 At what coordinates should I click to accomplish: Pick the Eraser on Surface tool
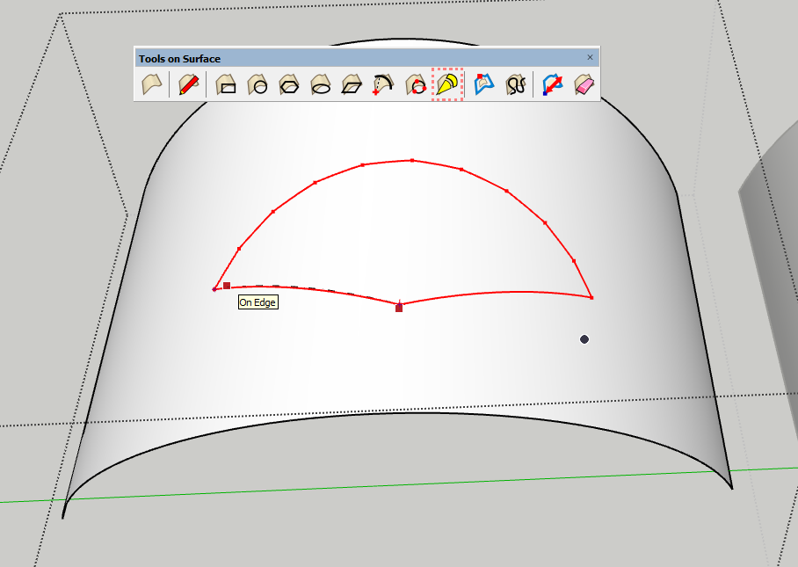[584, 85]
